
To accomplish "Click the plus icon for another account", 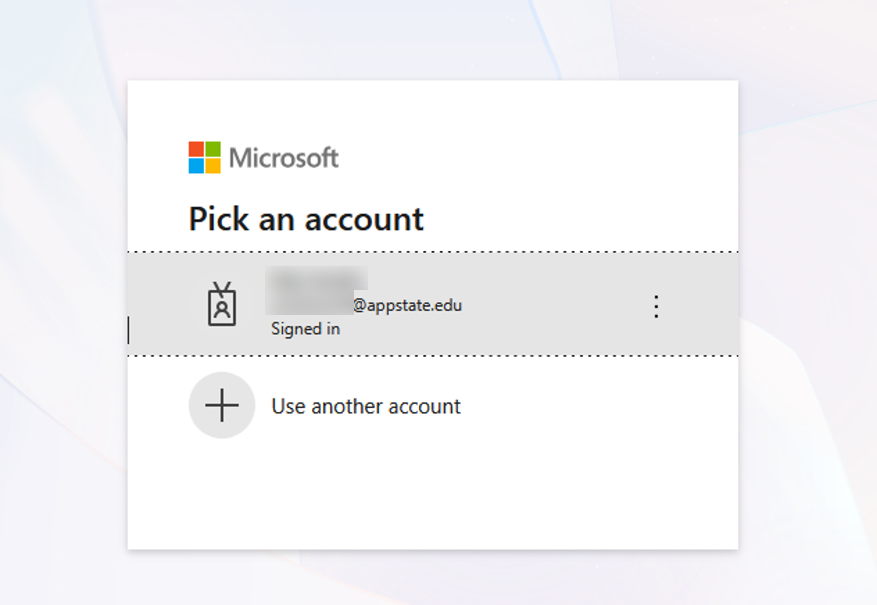I will 222,405.
